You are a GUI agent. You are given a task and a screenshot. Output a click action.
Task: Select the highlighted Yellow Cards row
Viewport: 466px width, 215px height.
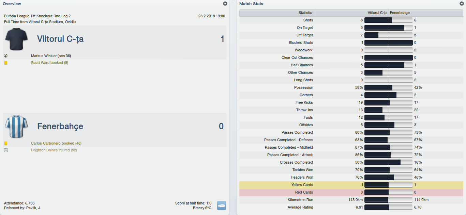click(351, 185)
